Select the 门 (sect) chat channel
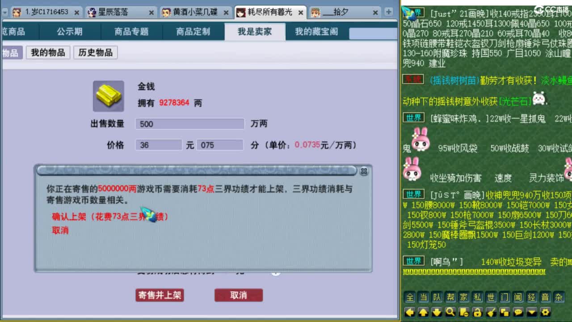 click(x=505, y=297)
